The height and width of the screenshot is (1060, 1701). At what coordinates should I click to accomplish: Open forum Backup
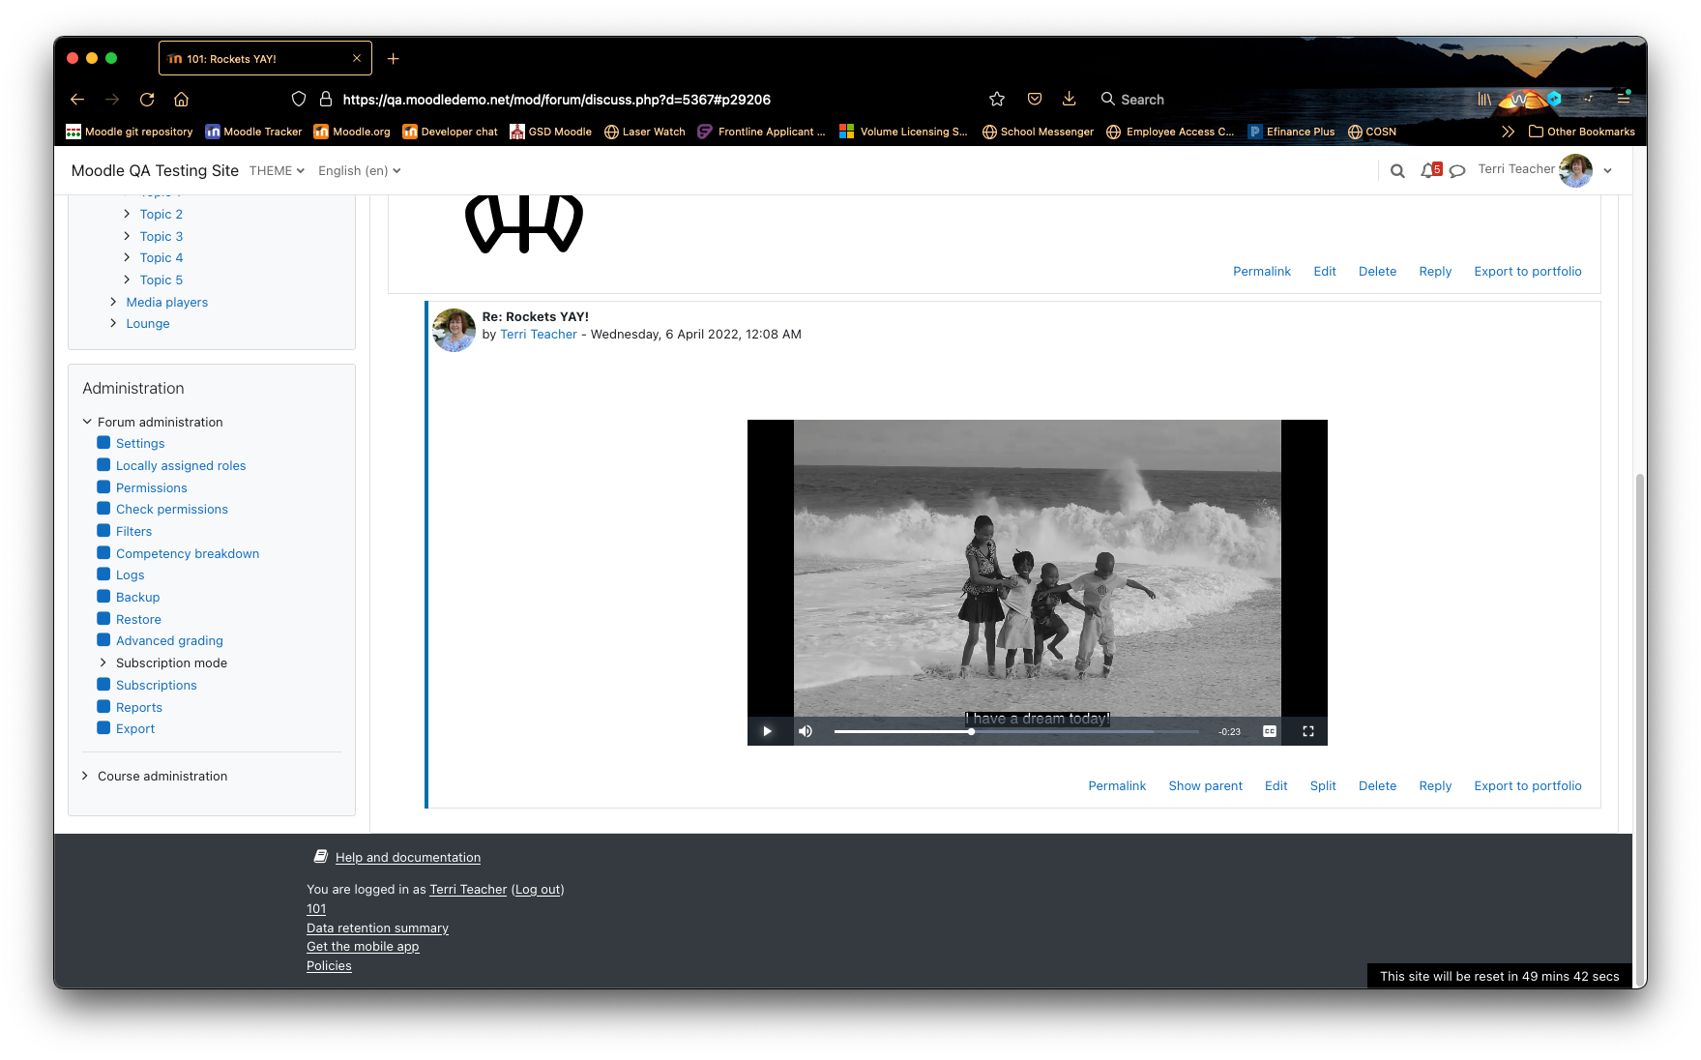pyautogui.click(x=137, y=597)
